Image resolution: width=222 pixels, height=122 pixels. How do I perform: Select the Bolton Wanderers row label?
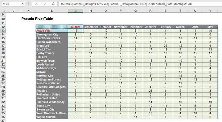click(52, 42)
